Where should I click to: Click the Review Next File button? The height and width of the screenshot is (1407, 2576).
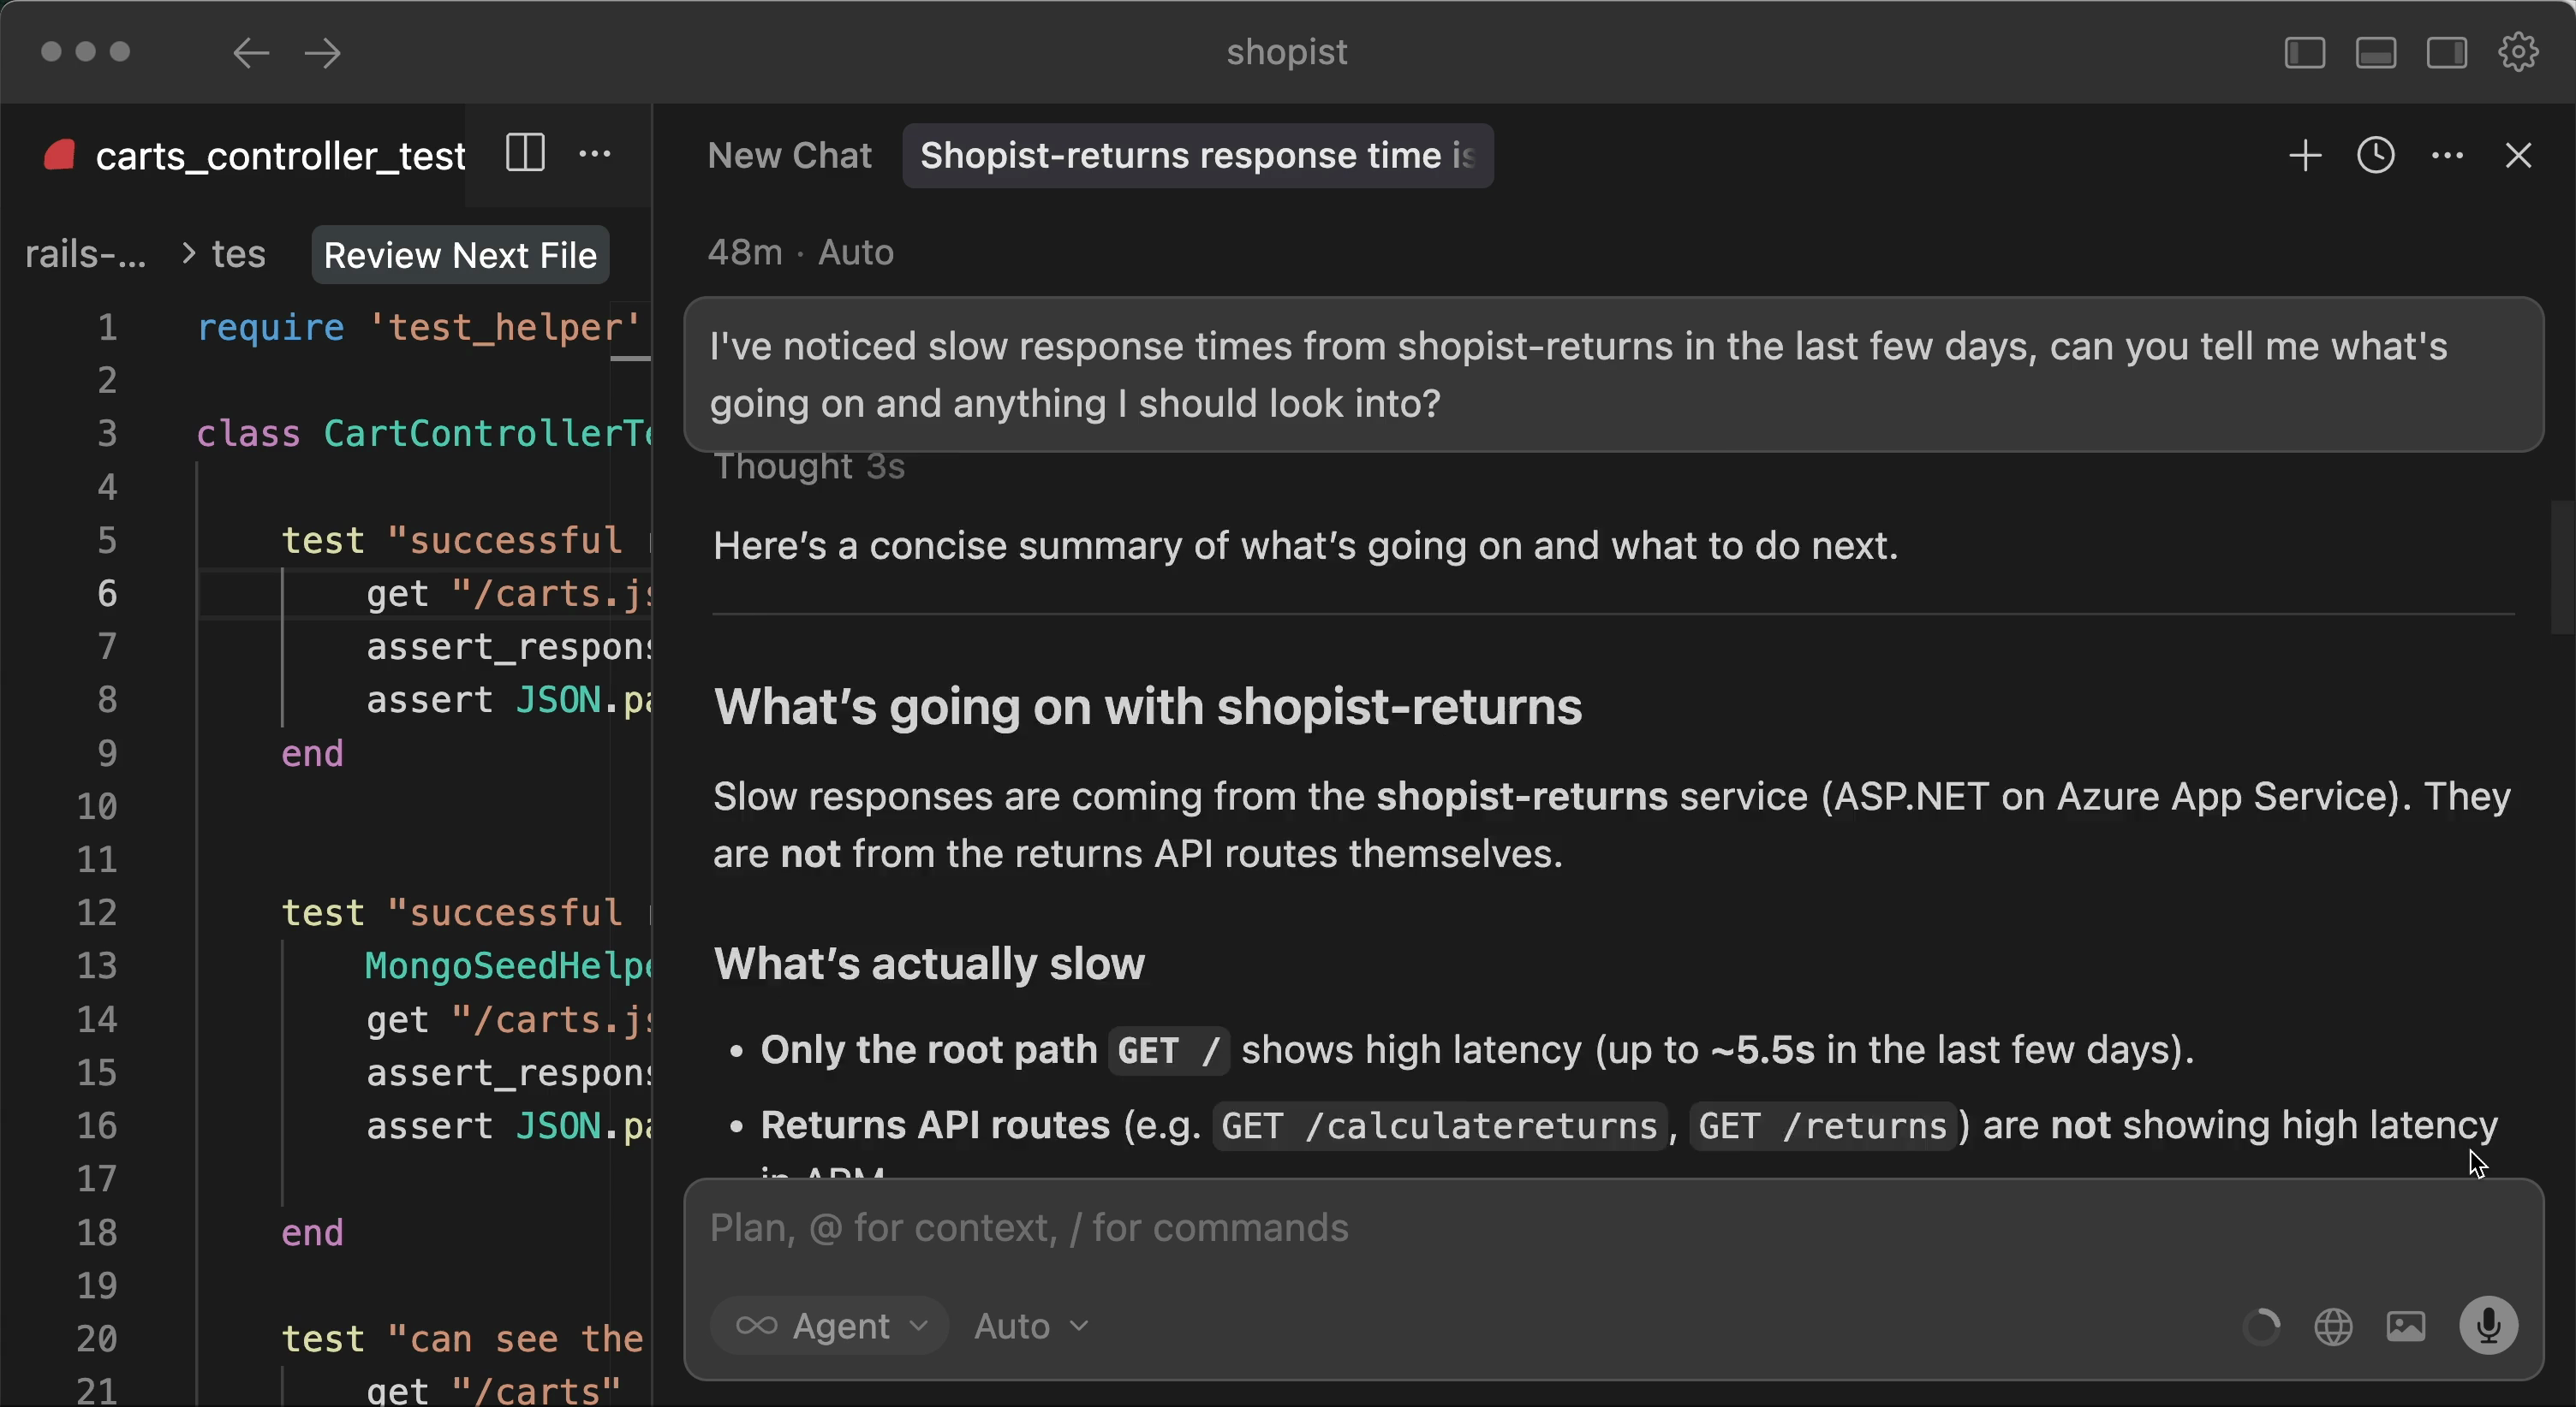(459, 255)
